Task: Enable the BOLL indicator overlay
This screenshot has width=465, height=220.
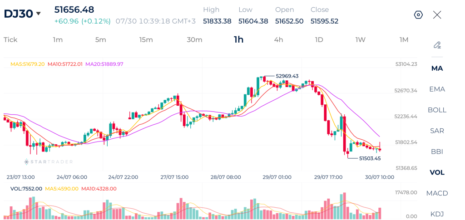Action: click(x=437, y=110)
